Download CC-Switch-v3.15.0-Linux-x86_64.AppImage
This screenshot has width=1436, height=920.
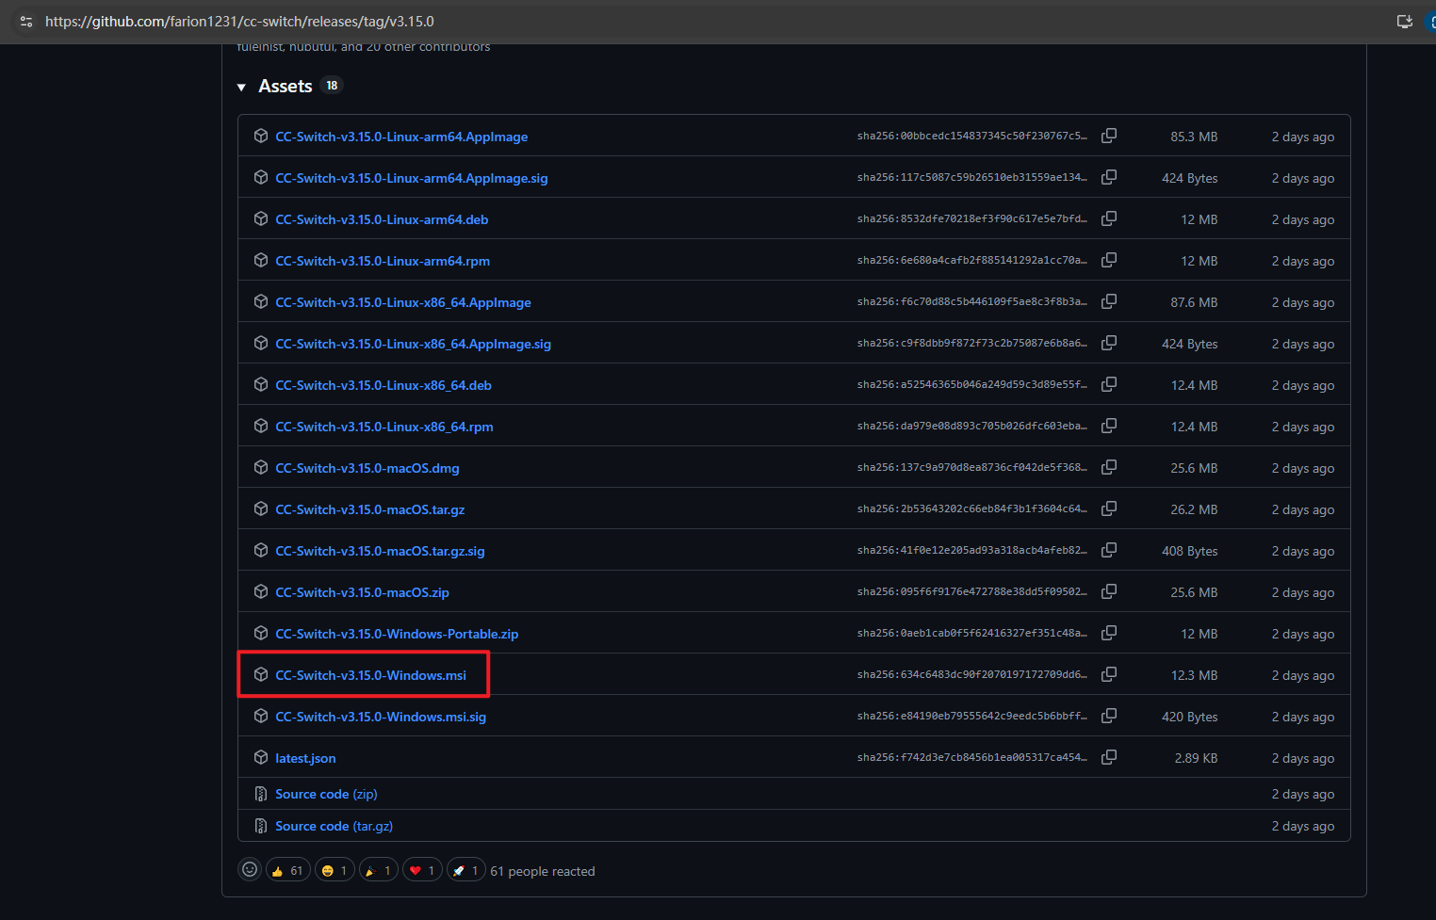tap(403, 302)
